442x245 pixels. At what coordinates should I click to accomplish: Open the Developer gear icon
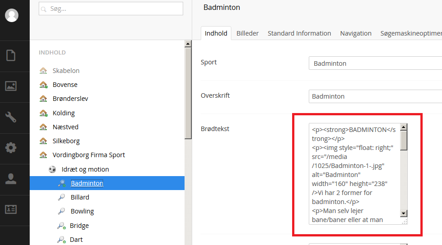(11, 147)
